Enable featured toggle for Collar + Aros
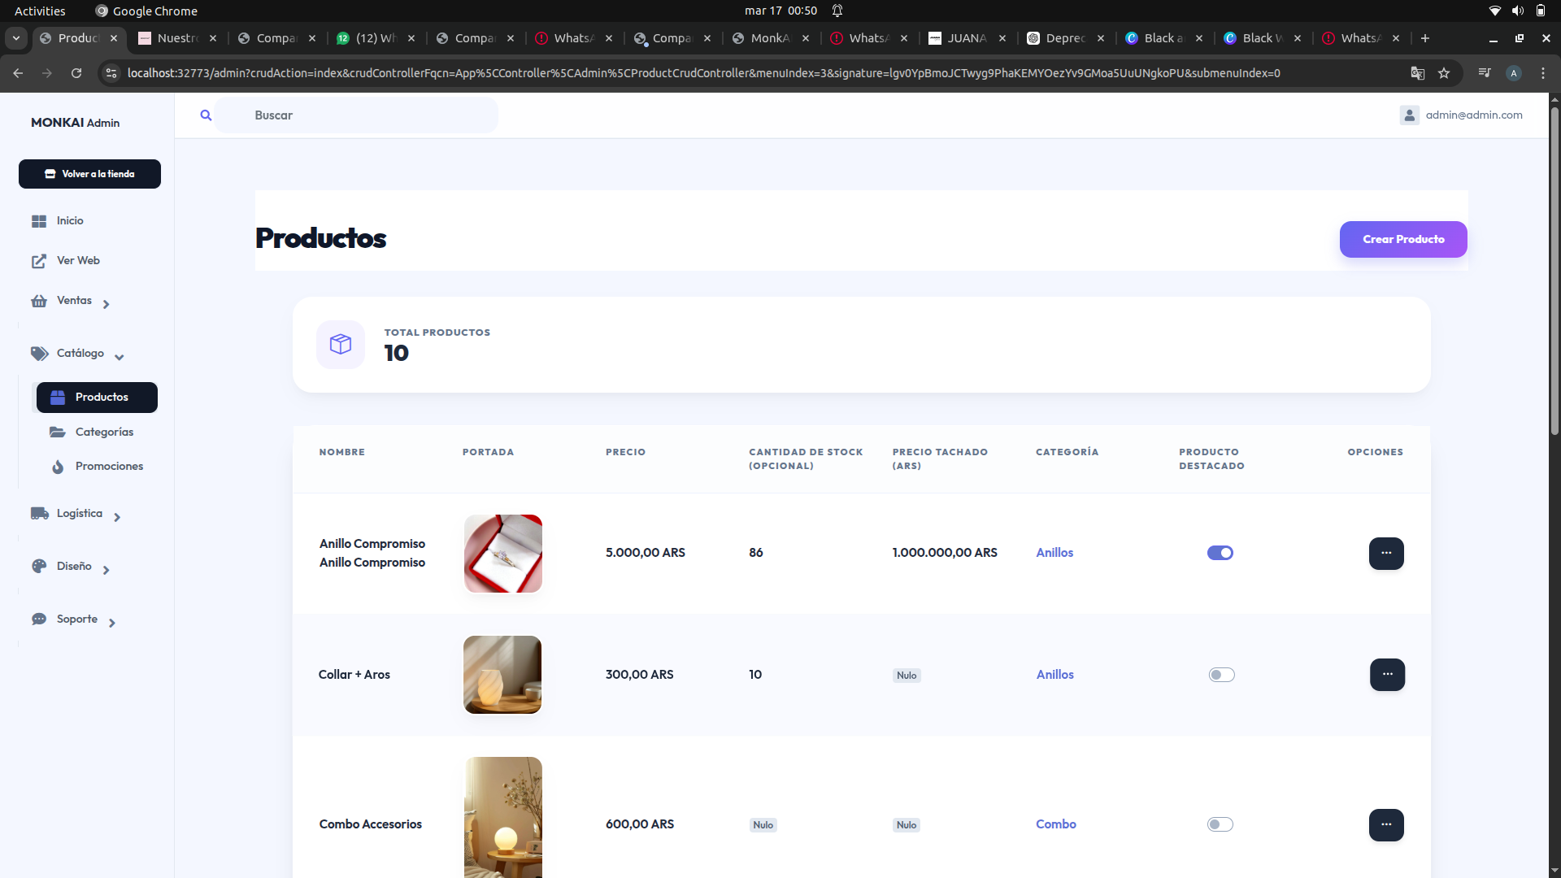This screenshot has height=878, width=1561. [1220, 675]
